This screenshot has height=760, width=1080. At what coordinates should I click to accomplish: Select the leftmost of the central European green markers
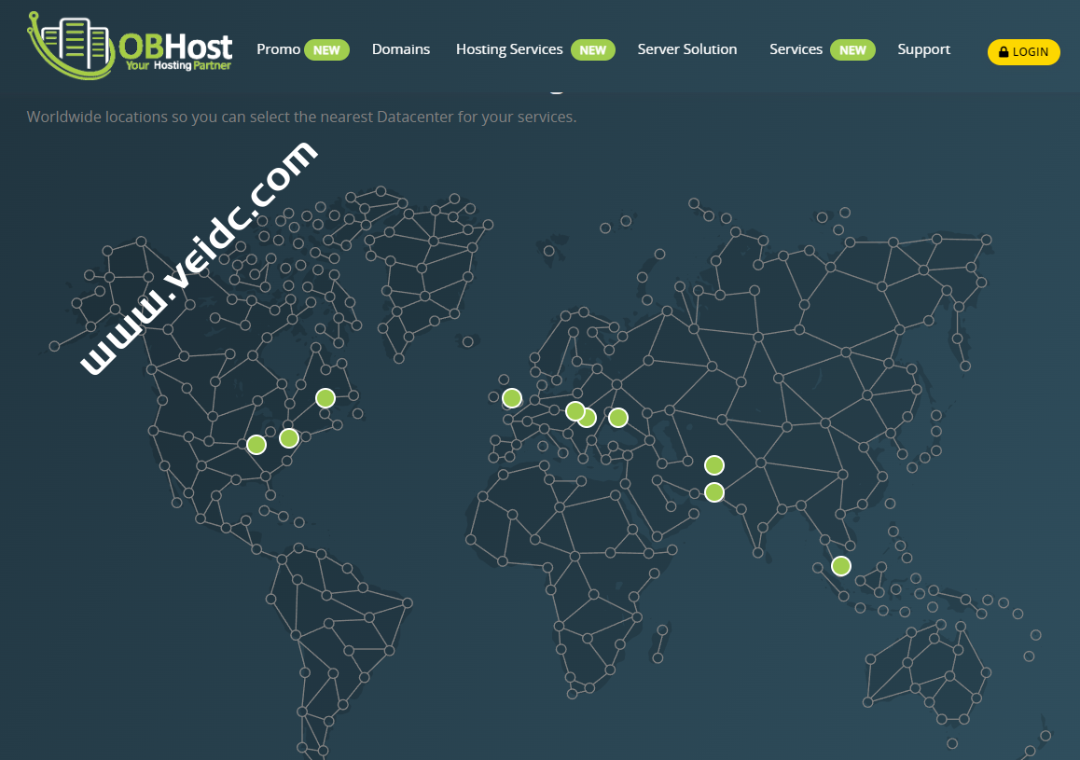[x=575, y=410]
